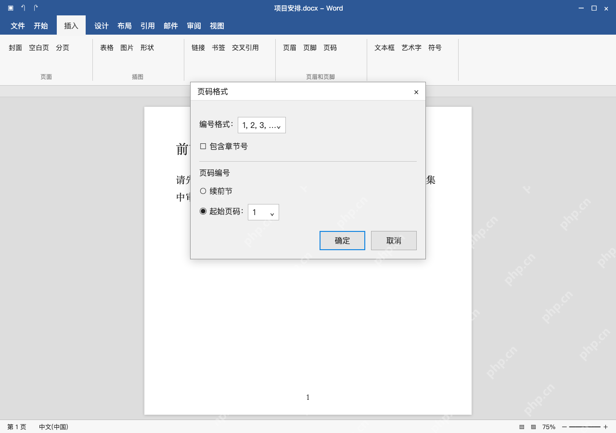This screenshot has width=616, height=433.
Task: Open the 引用 ribbon tab
Action: click(148, 26)
